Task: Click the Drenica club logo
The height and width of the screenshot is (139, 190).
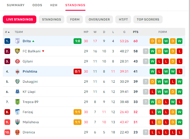Action: (17, 132)
